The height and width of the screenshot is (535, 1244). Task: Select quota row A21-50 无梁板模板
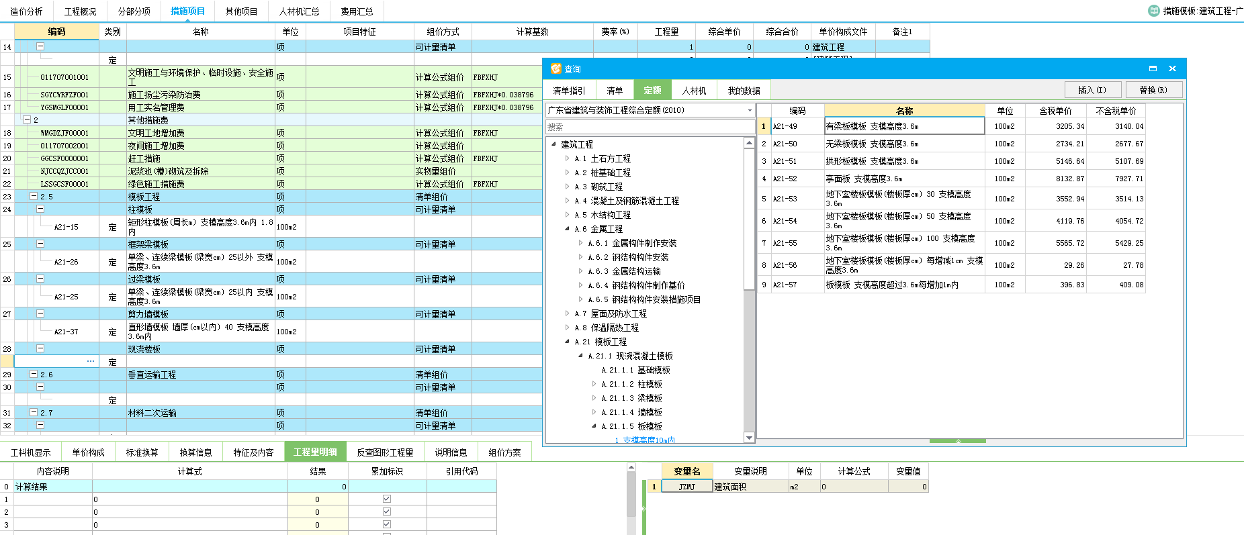click(951, 144)
